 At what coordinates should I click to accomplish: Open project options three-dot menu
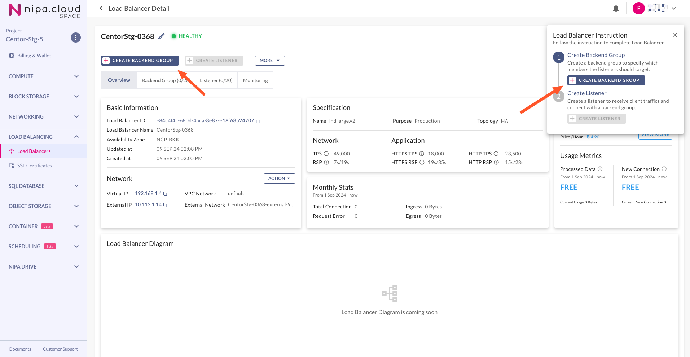[75, 38]
